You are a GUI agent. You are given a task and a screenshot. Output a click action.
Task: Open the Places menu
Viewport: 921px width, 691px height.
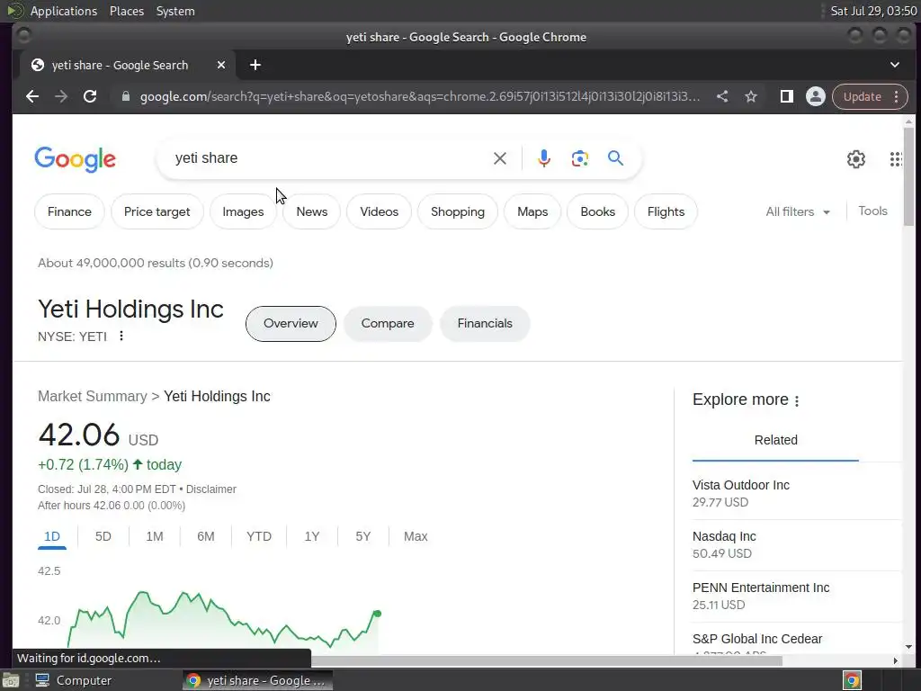(127, 11)
